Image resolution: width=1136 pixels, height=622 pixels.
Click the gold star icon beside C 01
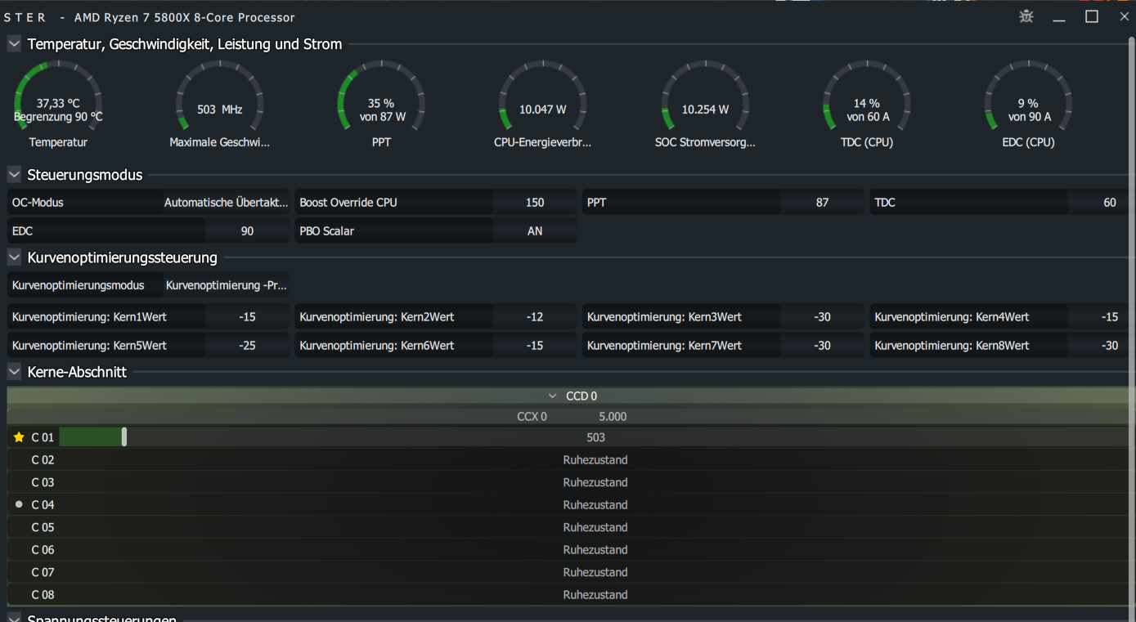(19, 437)
